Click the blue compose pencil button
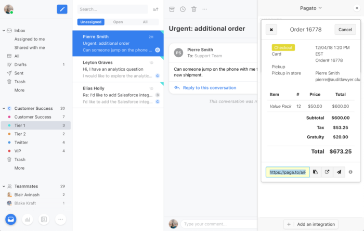Screen dimensions: 364x231 [62, 9]
